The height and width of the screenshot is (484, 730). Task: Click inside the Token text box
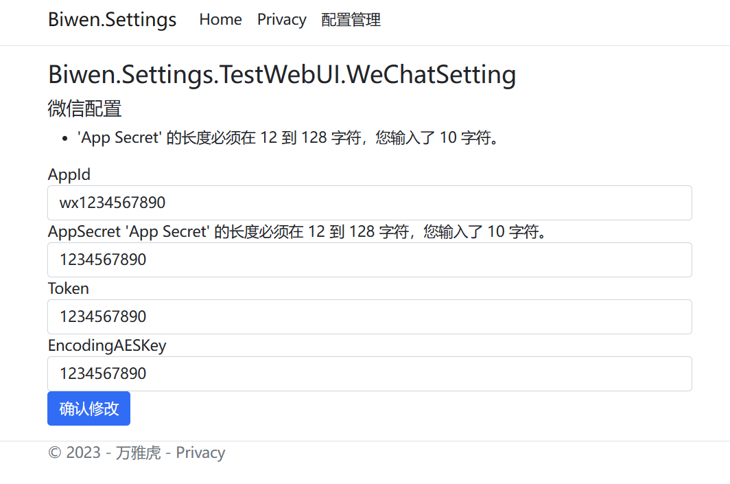click(x=370, y=316)
